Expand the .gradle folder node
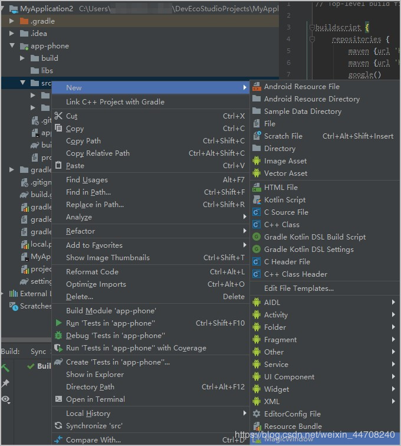 pos(12,21)
